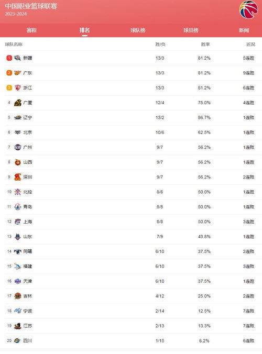262x354 pixels.
Task: Click the 上海 team name
Action: point(28,222)
